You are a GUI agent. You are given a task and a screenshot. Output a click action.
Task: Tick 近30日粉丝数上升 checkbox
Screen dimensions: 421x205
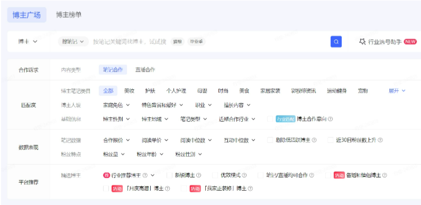[331, 140]
